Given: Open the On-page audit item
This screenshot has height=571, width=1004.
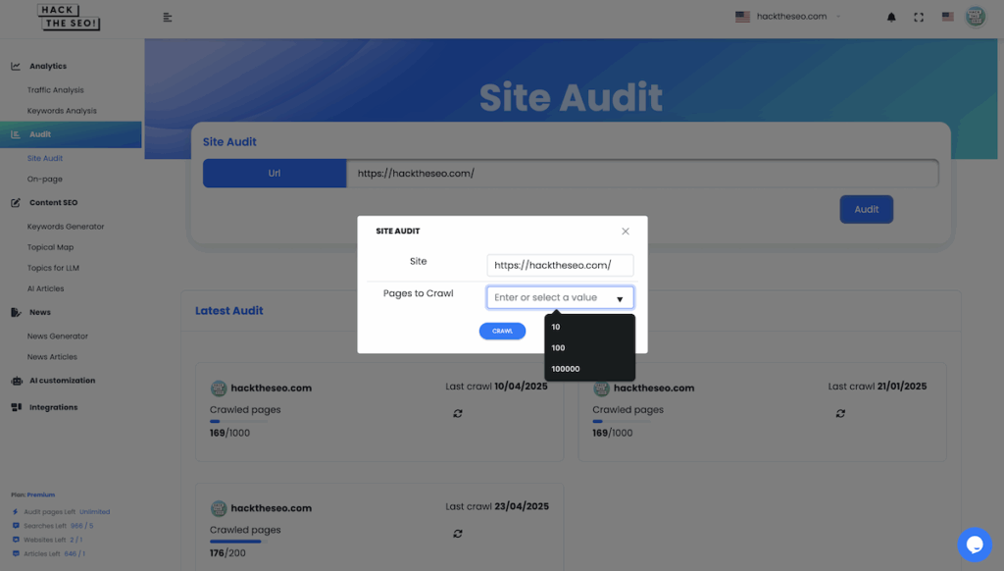Looking at the screenshot, I should tap(45, 179).
